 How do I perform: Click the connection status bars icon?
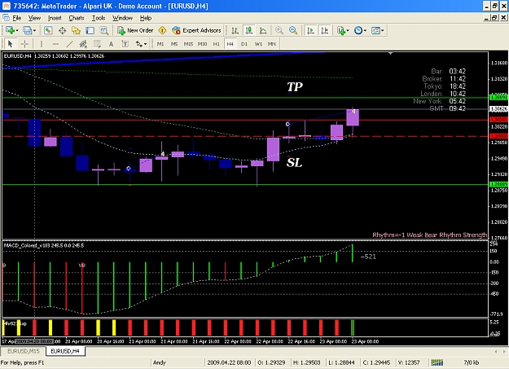point(437,362)
